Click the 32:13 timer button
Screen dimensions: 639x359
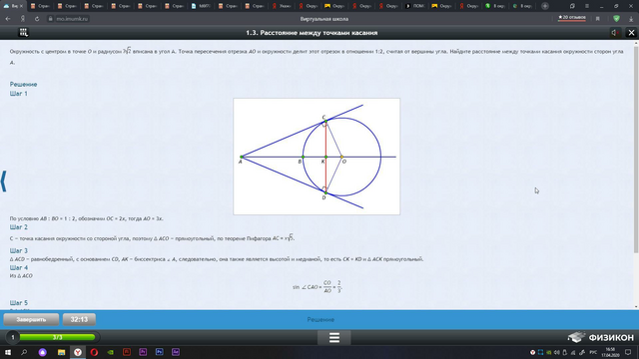pyautogui.click(x=79, y=319)
